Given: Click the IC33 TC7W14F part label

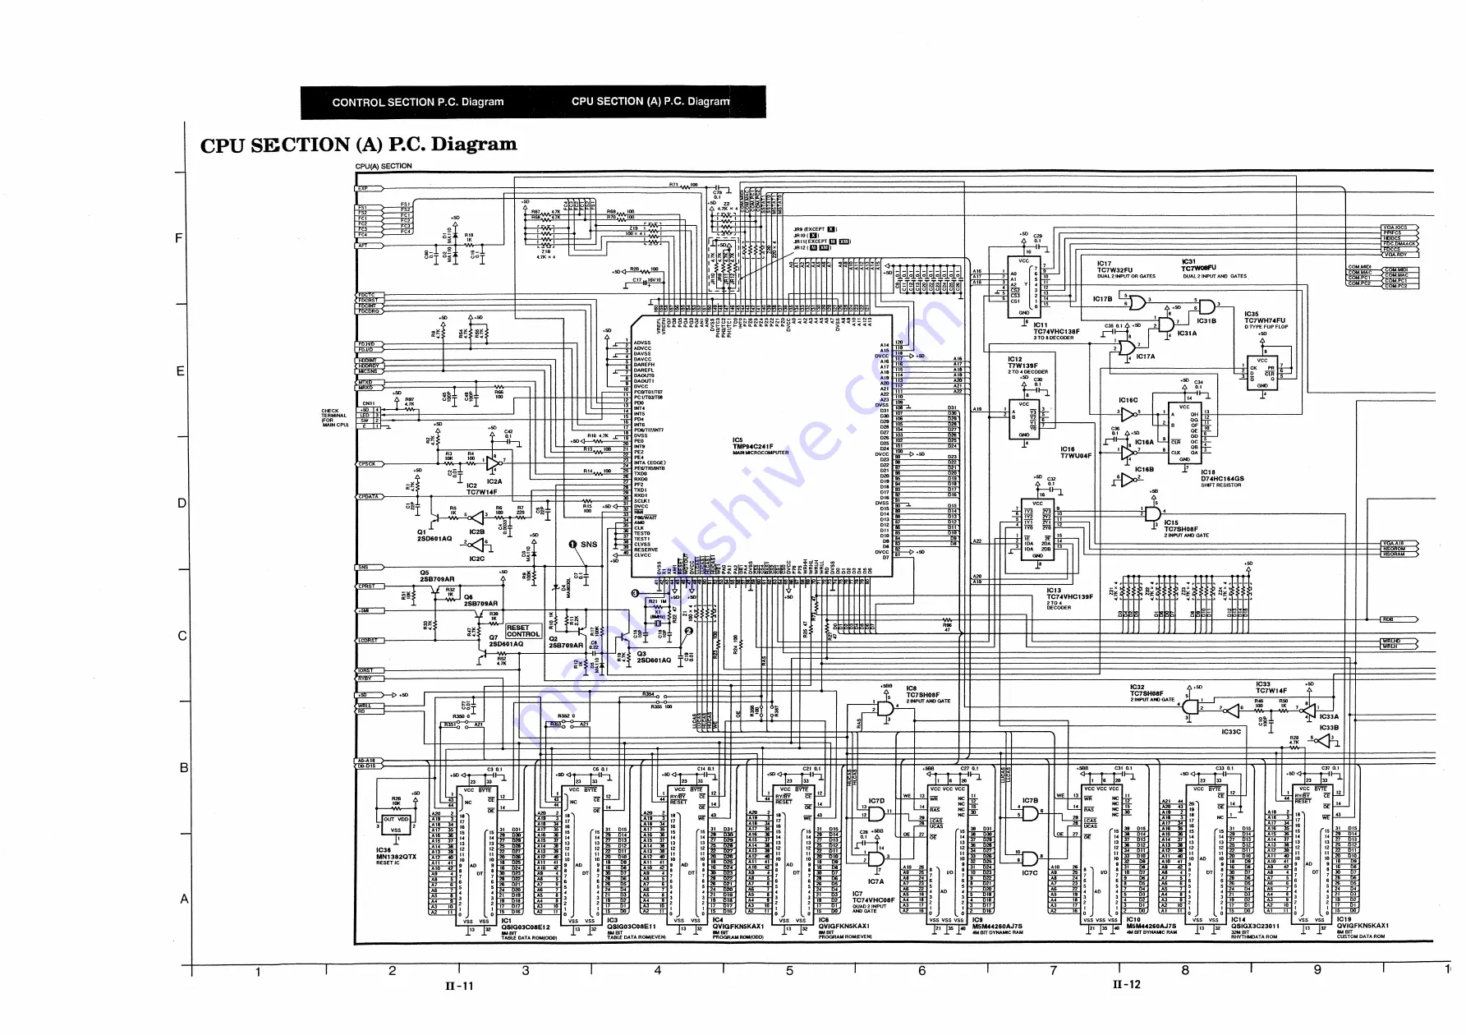Looking at the screenshot, I should tap(1271, 688).
